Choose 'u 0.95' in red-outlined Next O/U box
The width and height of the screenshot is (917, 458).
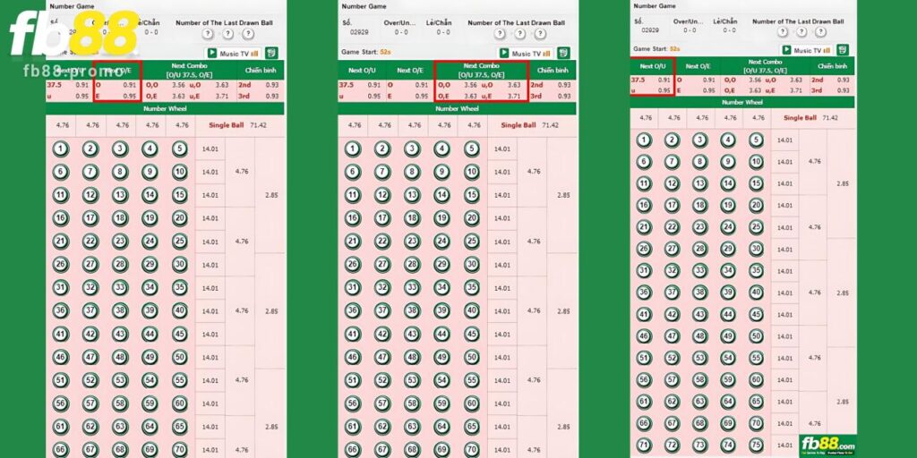651,90
